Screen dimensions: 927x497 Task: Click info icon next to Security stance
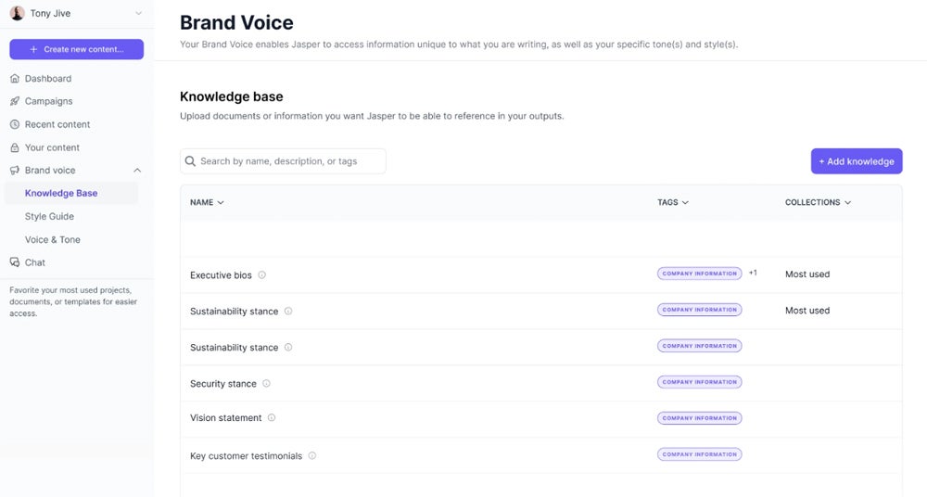[x=267, y=383]
